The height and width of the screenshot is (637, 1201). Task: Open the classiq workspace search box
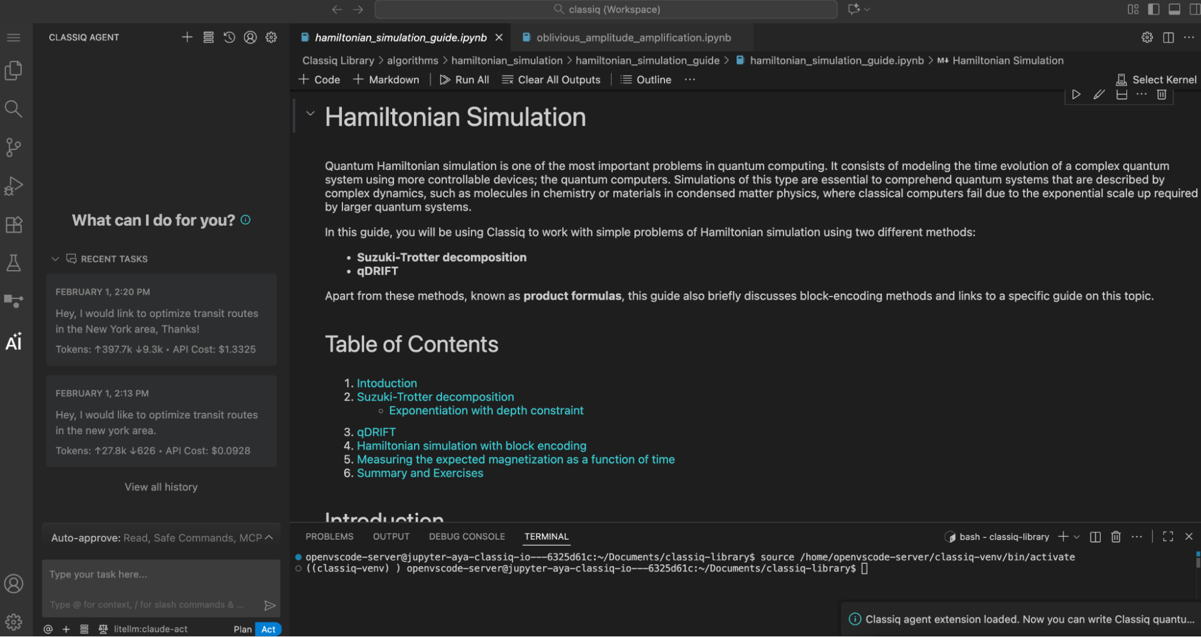point(606,9)
